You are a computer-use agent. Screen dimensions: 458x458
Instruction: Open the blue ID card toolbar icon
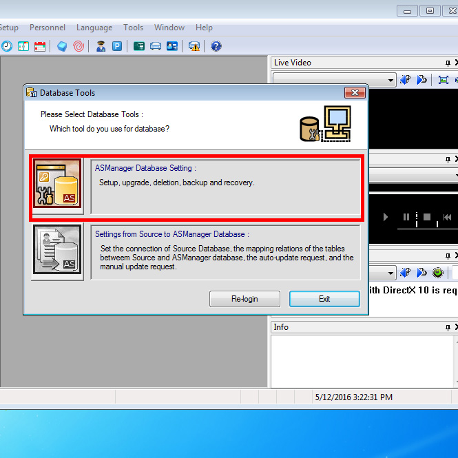tap(172, 46)
